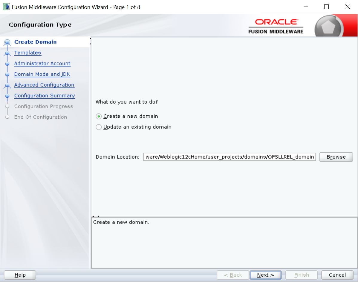Screen dimensions: 358x282
Task: Toggle message pane using splitter arrows
Action: [96, 216]
